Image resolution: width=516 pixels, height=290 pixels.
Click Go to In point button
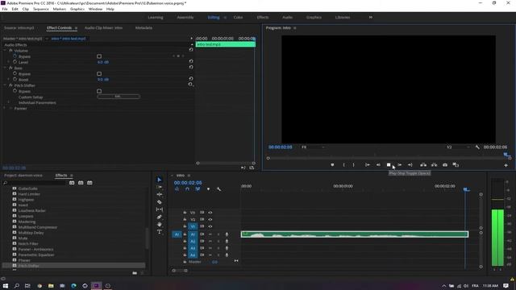point(368,164)
